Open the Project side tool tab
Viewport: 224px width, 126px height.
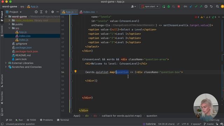pos(2,16)
